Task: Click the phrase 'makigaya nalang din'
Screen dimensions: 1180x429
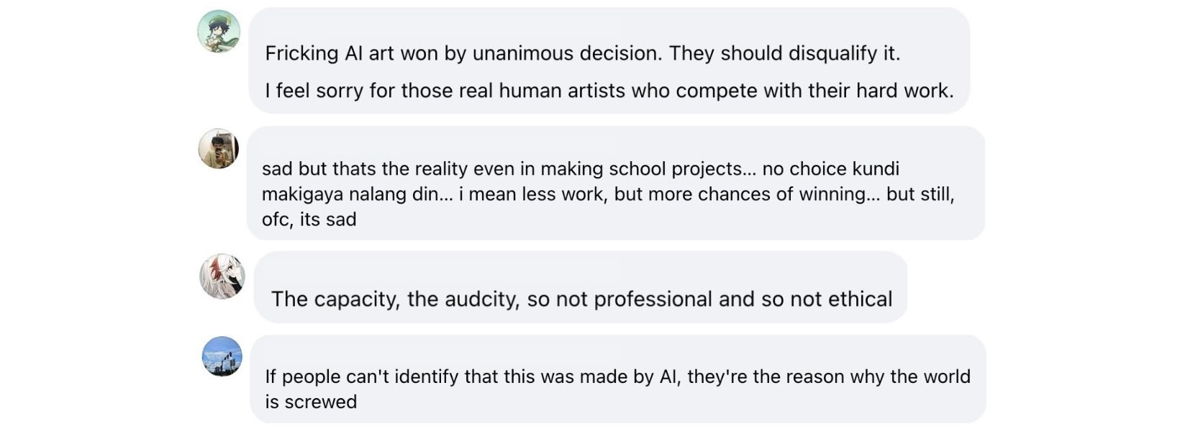Action: 348,194
